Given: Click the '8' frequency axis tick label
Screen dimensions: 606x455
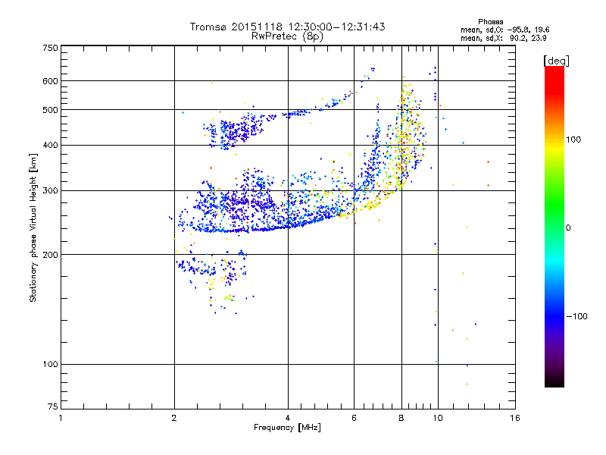Looking at the screenshot, I should [401, 418].
